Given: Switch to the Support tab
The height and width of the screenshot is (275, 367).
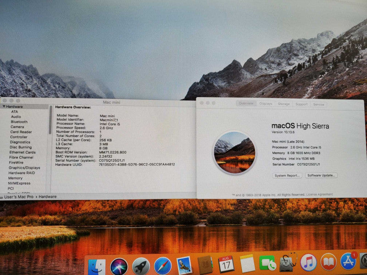Looking at the screenshot, I should click(301, 104).
